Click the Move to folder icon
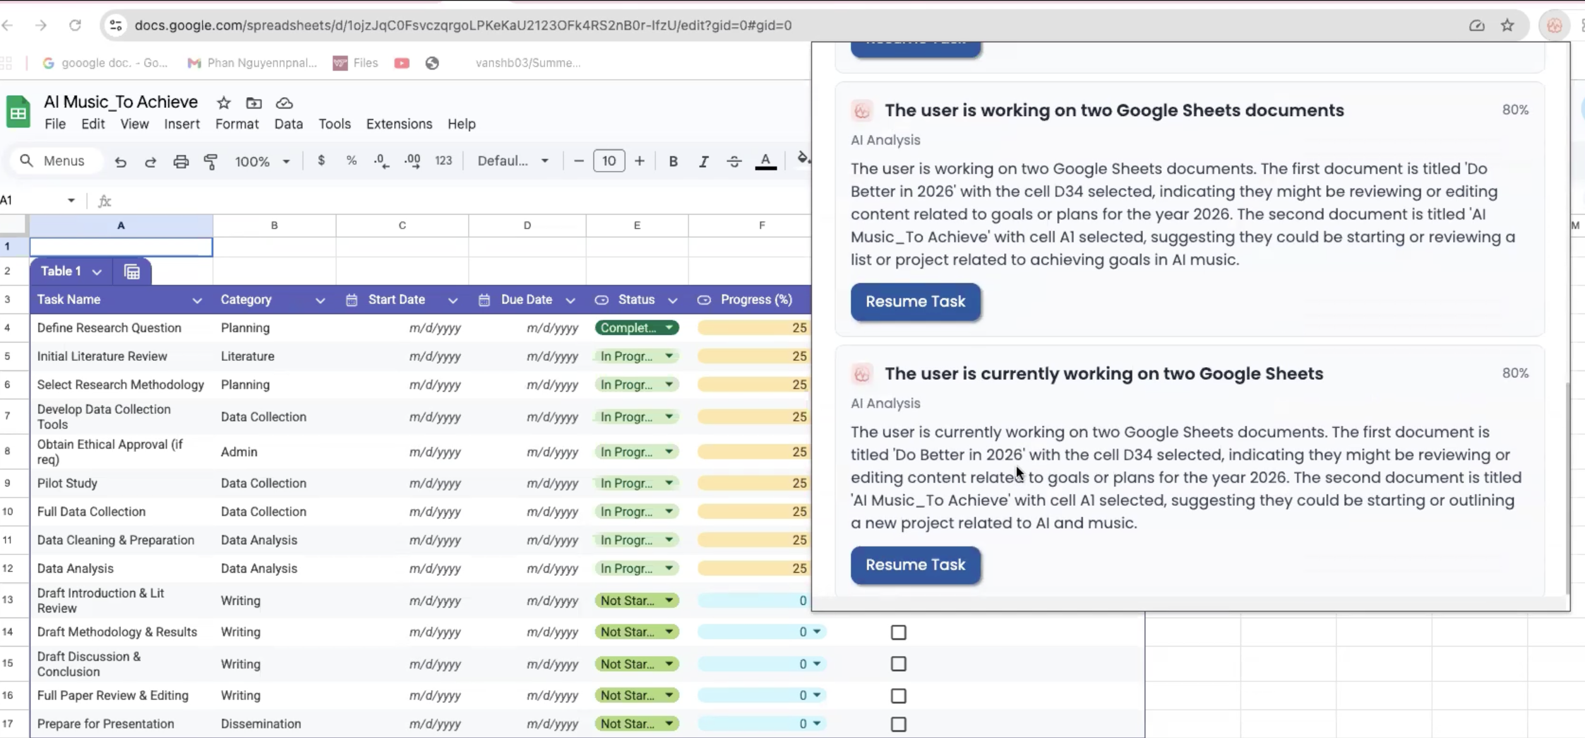This screenshot has height=738, width=1585. 254,103
